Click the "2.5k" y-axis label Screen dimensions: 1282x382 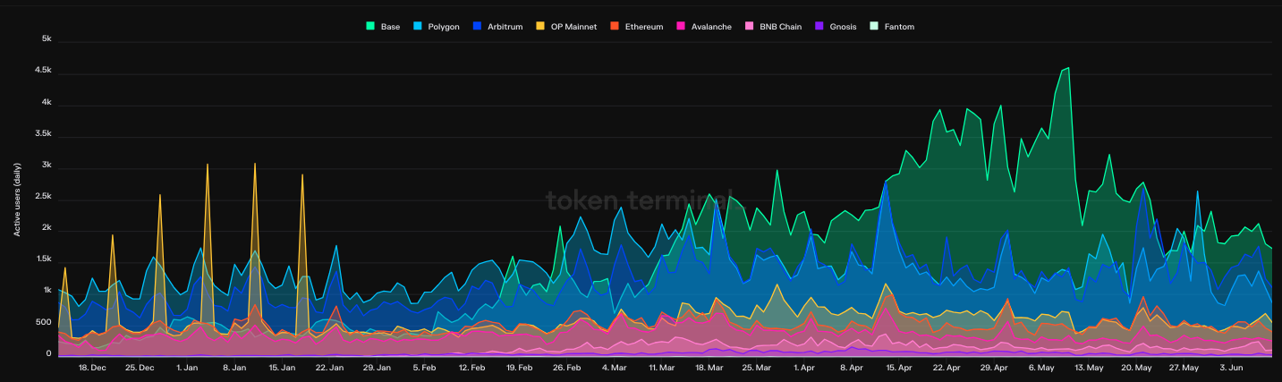click(44, 197)
